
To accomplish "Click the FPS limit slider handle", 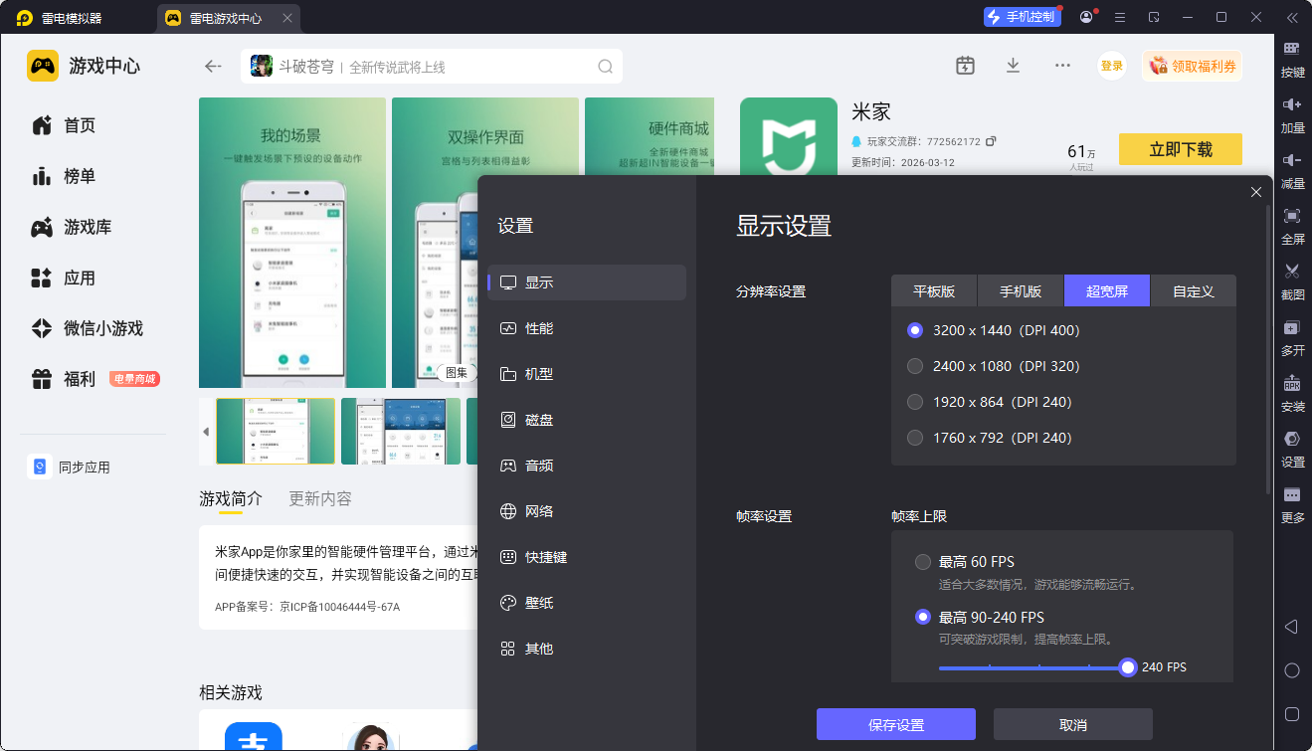I will click(x=1127, y=667).
